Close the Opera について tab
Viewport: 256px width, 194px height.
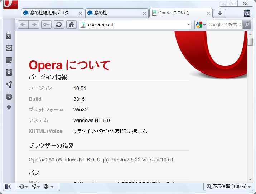(208, 13)
